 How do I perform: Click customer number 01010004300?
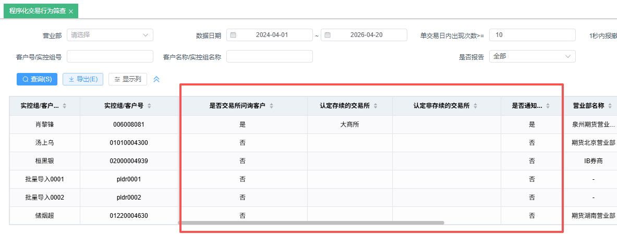[x=129, y=143]
